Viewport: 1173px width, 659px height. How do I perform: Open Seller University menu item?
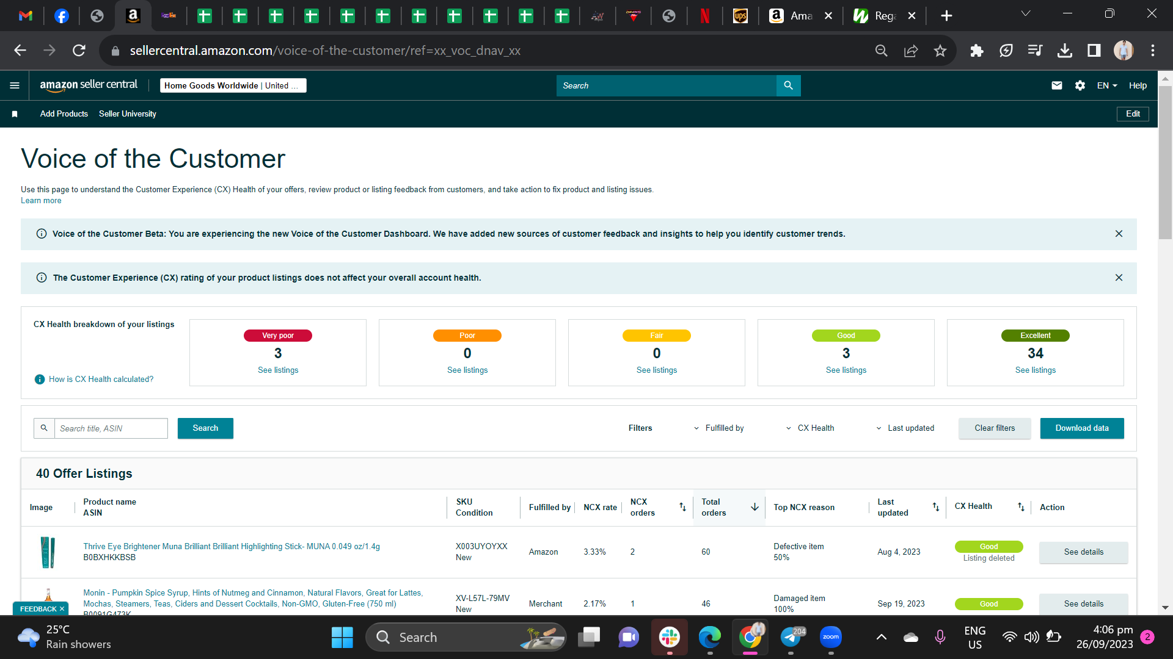[128, 114]
